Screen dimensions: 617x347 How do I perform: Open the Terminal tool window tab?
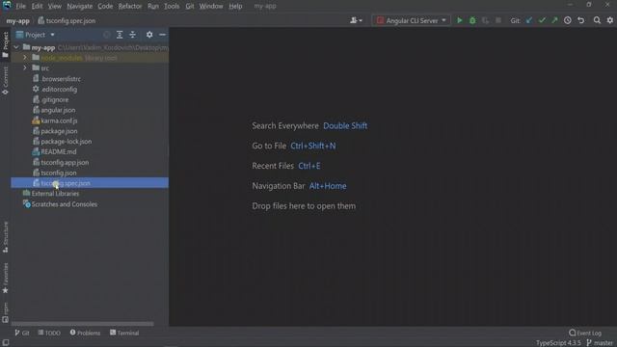pyautogui.click(x=124, y=333)
